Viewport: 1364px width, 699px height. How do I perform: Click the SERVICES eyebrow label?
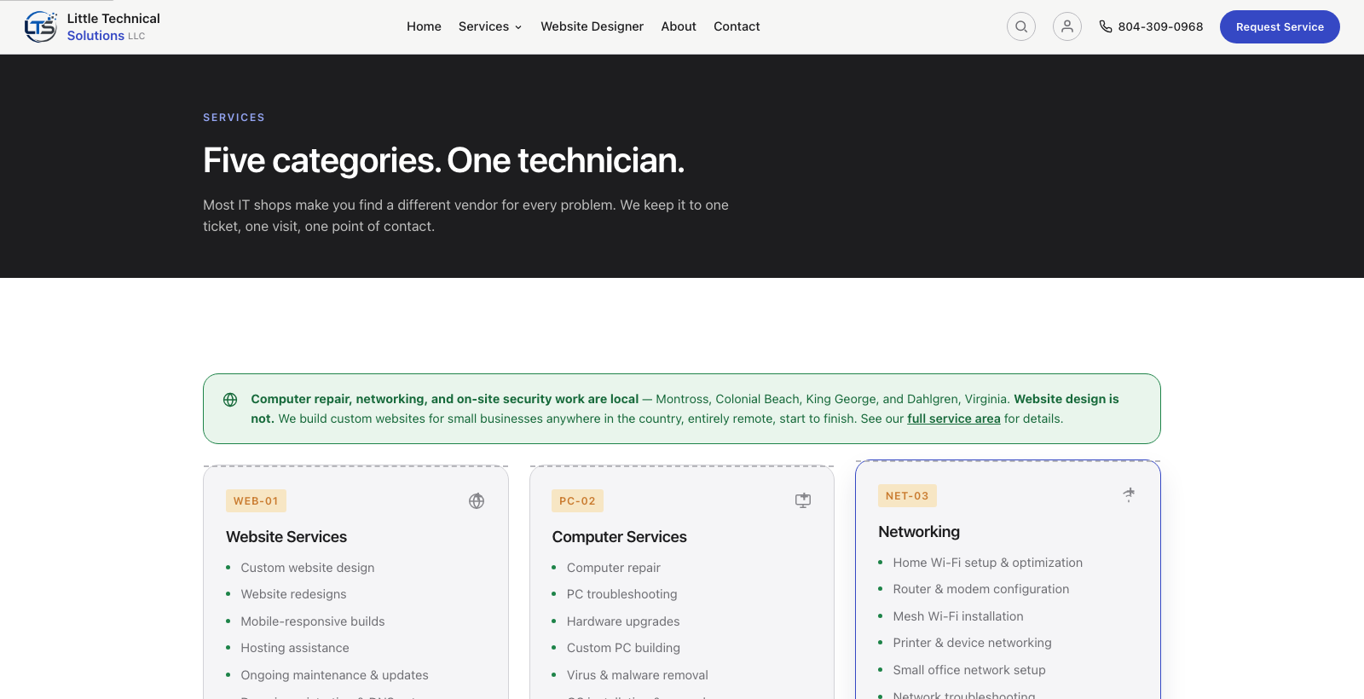point(234,118)
